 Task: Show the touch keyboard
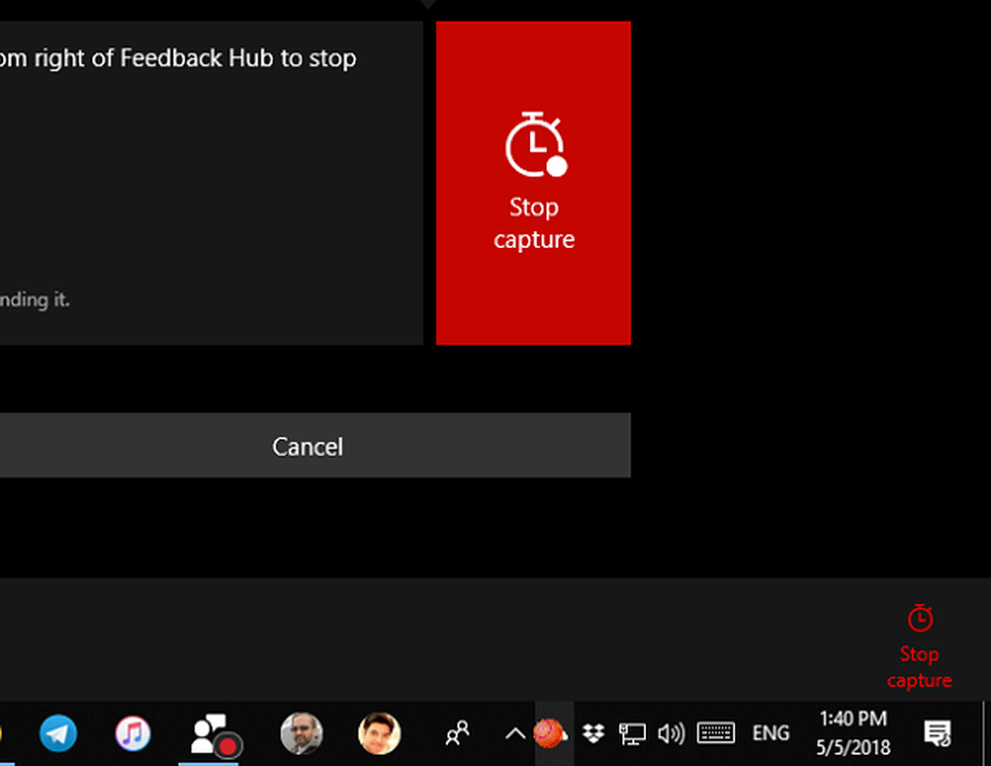pyautogui.click(x=716, y=733)
